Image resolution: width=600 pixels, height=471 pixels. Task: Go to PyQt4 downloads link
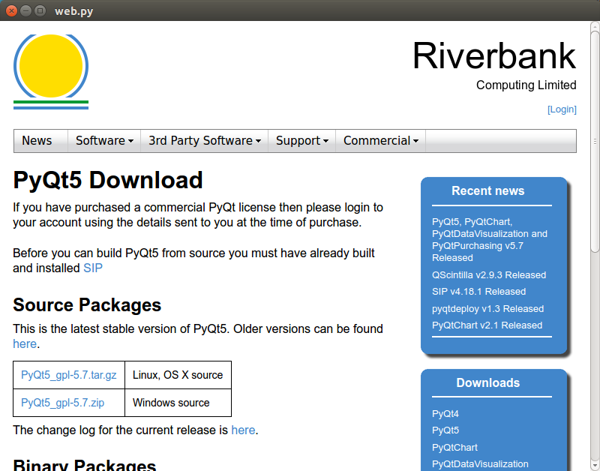pos(445,414)
